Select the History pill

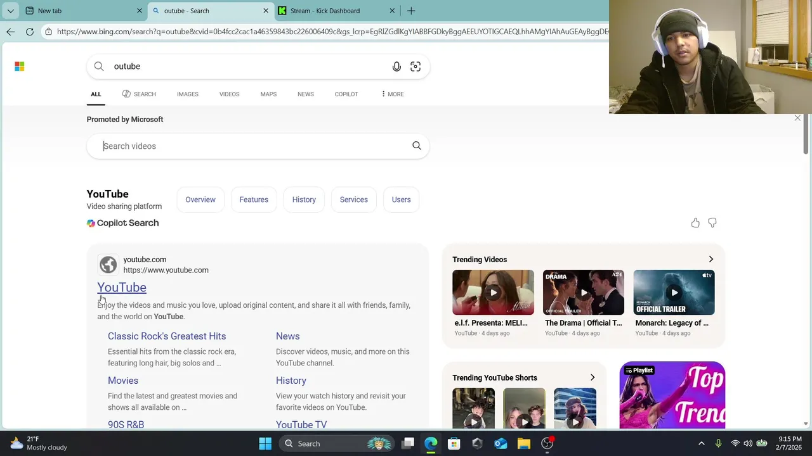tap(304, 199)
